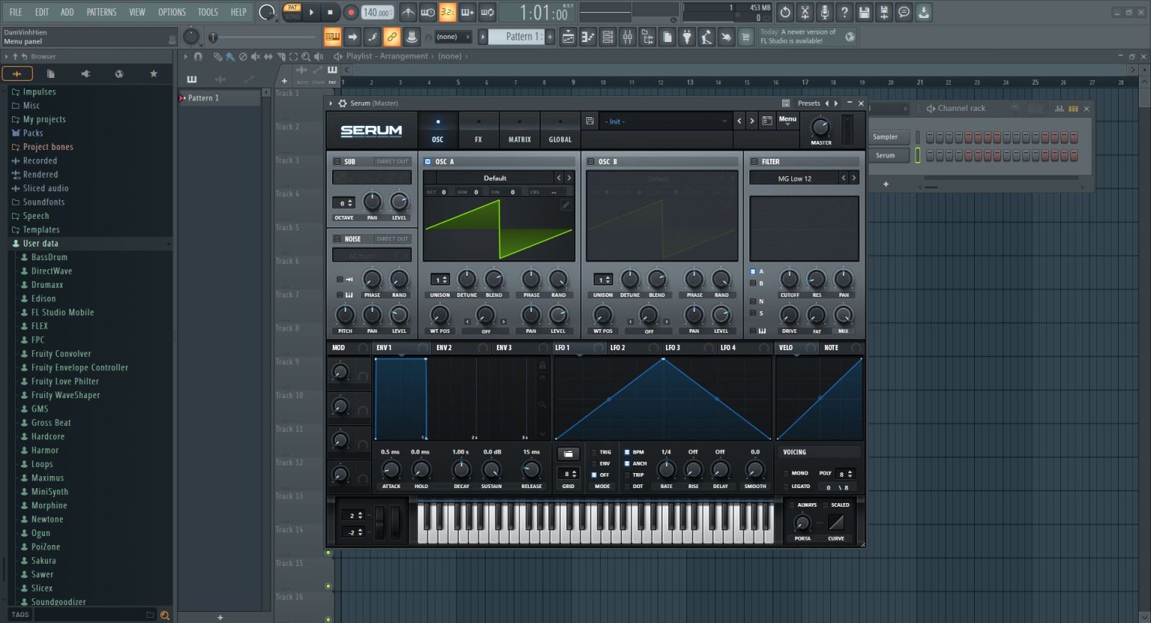Click the MATRIX tab in Serum
The height and width of the screenshot is (623, 1151).
(519, 130)
